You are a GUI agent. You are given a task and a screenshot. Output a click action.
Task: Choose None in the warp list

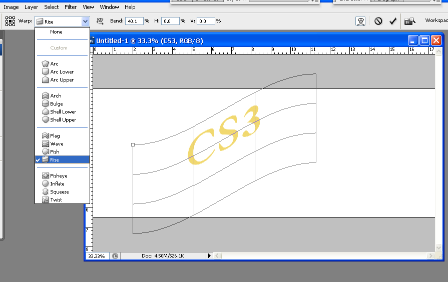pos(62,31)
